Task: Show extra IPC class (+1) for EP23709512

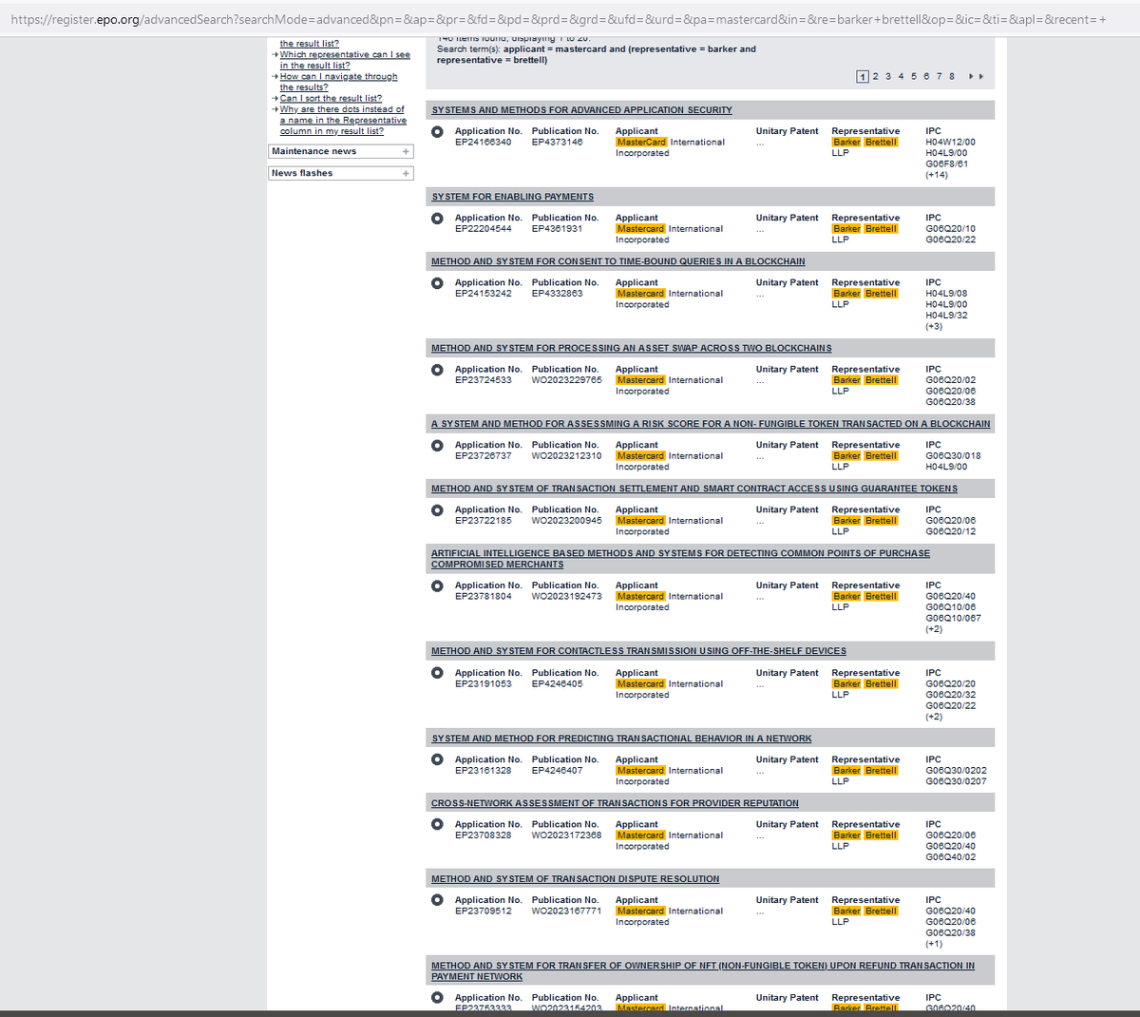Action: point(934,944)
